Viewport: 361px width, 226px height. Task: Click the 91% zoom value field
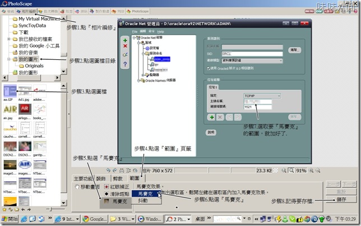point(301,171)
